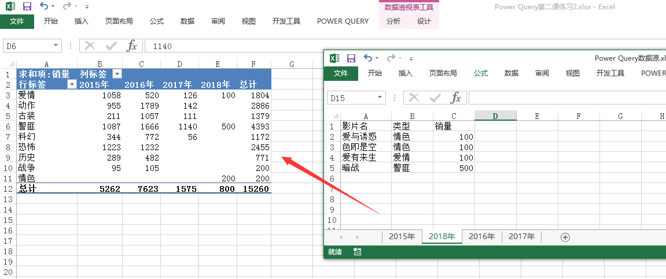
Task: Open 页面布局 tab in main window
Action: click(x=119, y=21)
